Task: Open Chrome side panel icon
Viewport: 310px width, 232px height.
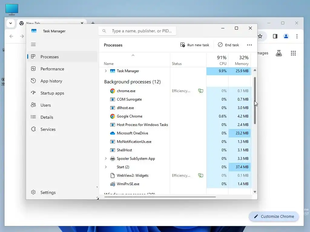Action: coord(275,36)
